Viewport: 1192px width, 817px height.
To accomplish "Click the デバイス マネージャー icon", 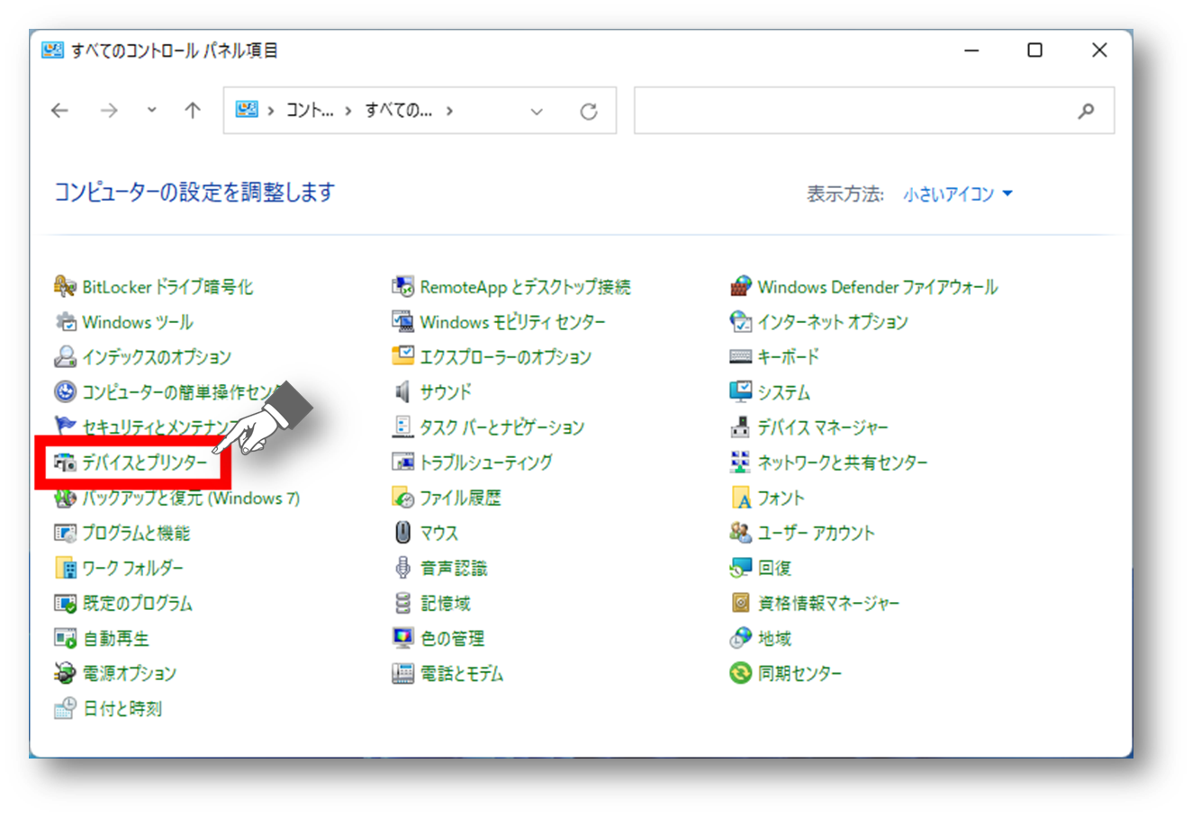I will pos(740,427).
